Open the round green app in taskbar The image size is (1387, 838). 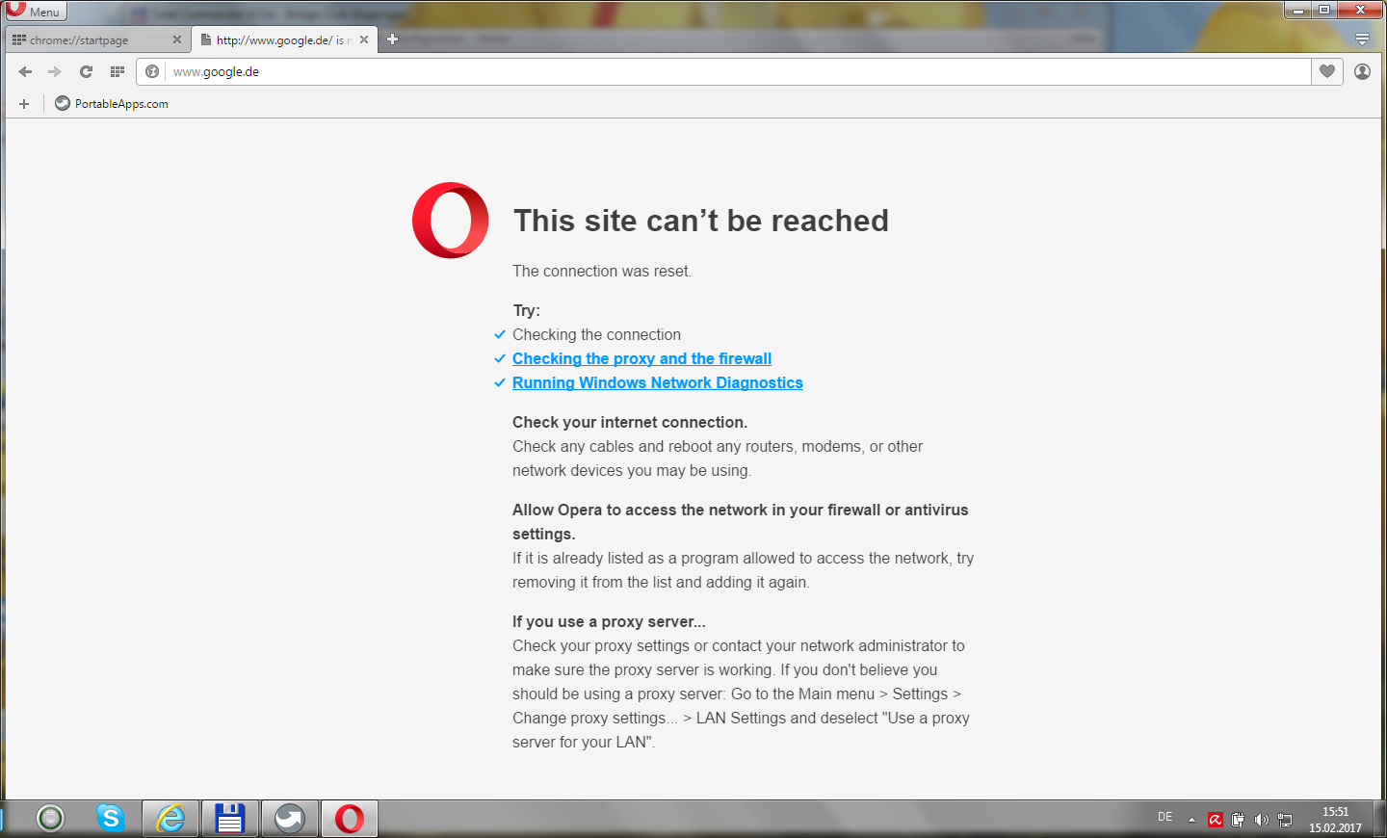coord(50,819)
